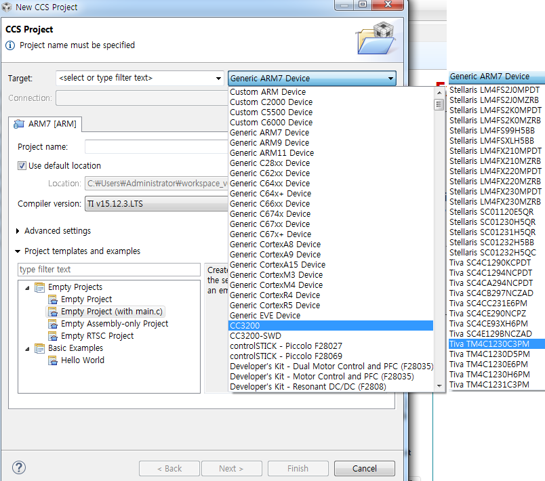Click the Back button

point(169,469)
